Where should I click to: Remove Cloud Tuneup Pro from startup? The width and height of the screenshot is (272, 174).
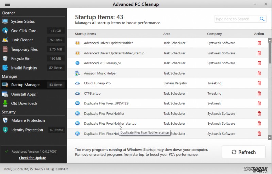[259, 83]
